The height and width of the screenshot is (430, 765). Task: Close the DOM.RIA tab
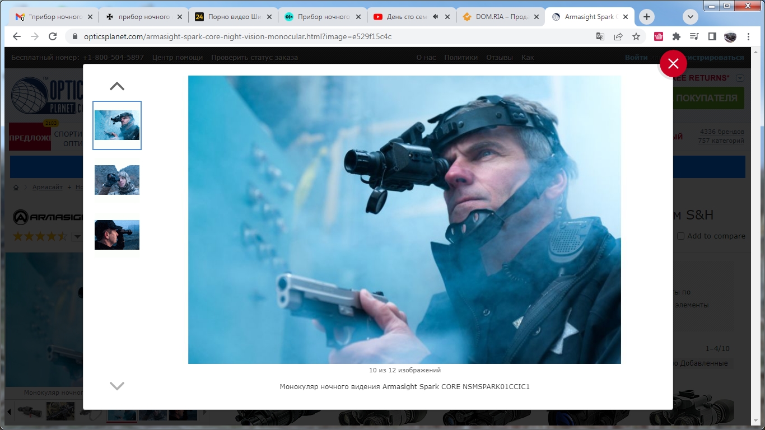coord(537,17)
